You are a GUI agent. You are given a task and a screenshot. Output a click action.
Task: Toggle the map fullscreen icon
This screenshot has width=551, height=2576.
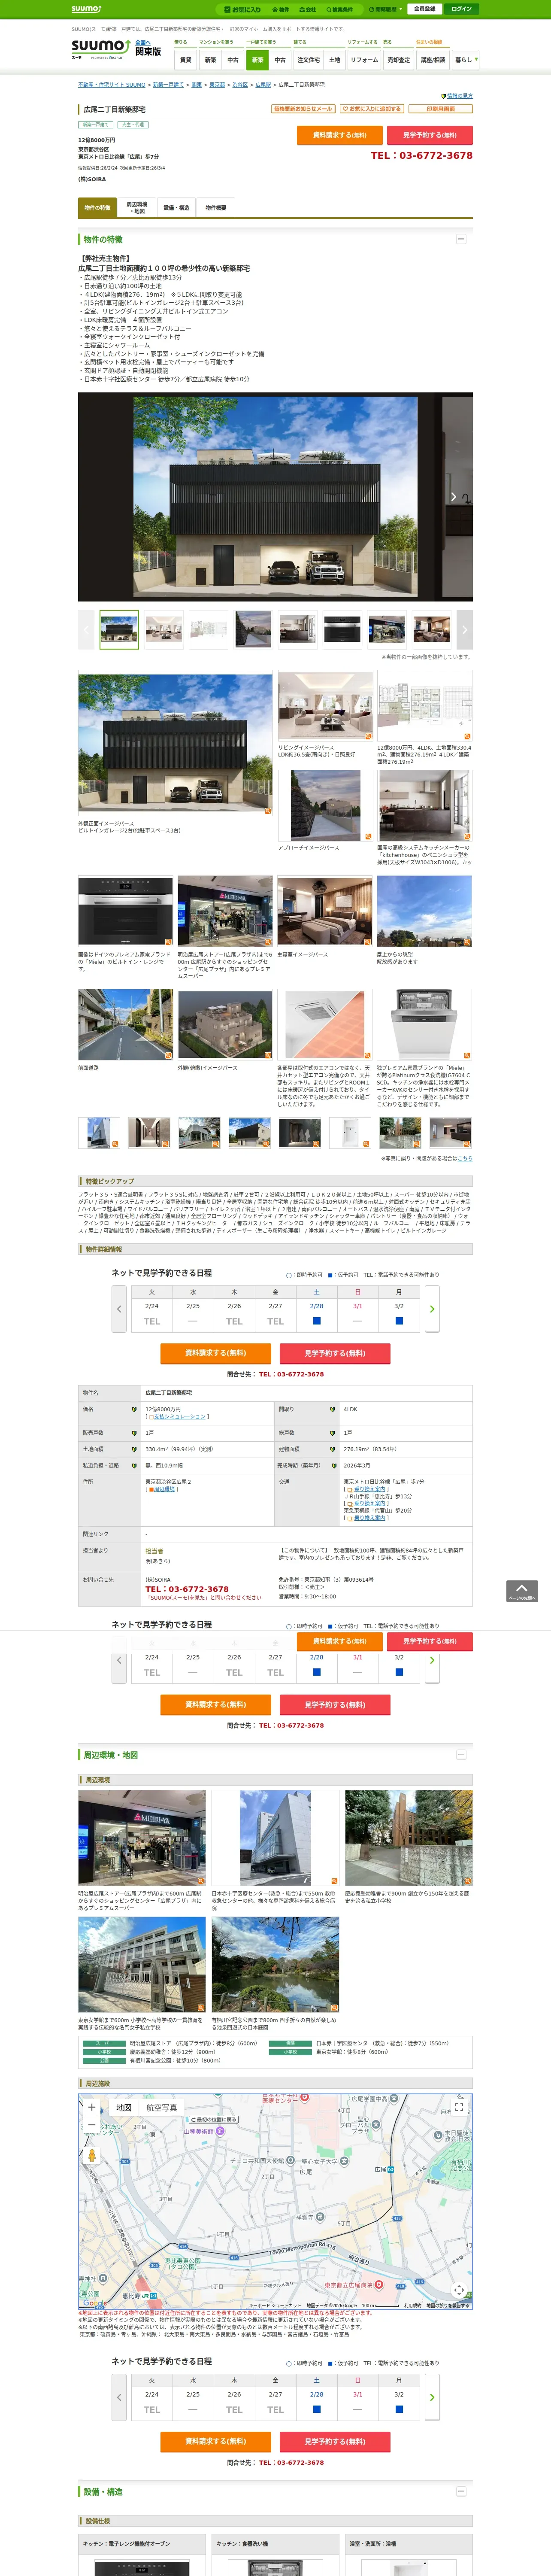coord(459,2108)
